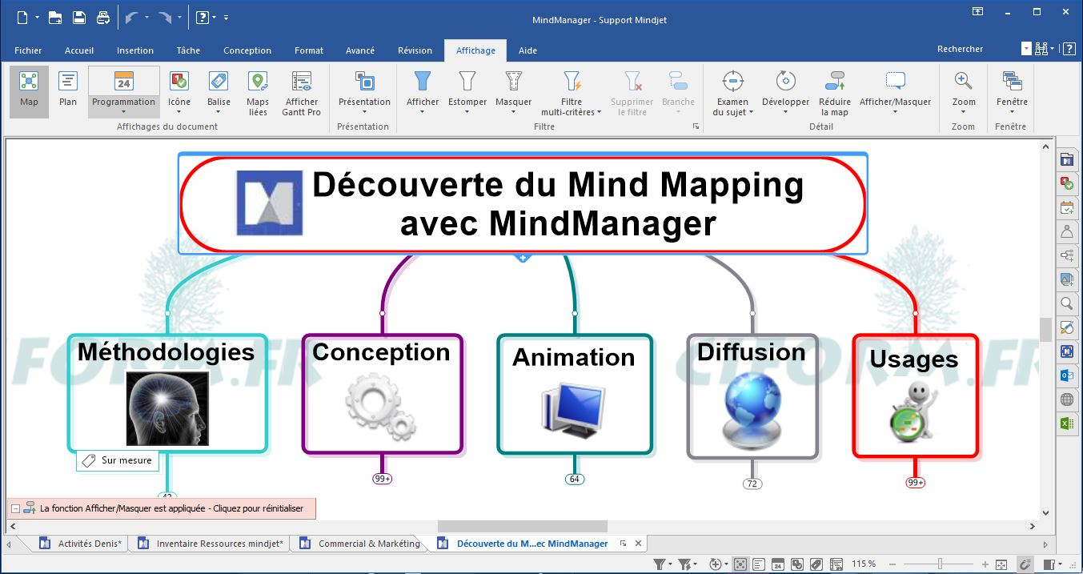Open the Outlook panel in right sidebar
This screenshot has height=574, width=1083.
tap(1066, 375)
